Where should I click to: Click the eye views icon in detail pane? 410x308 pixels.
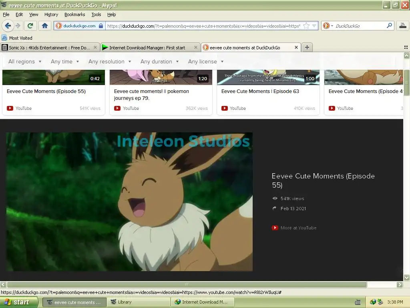click(x=275, y=199)
